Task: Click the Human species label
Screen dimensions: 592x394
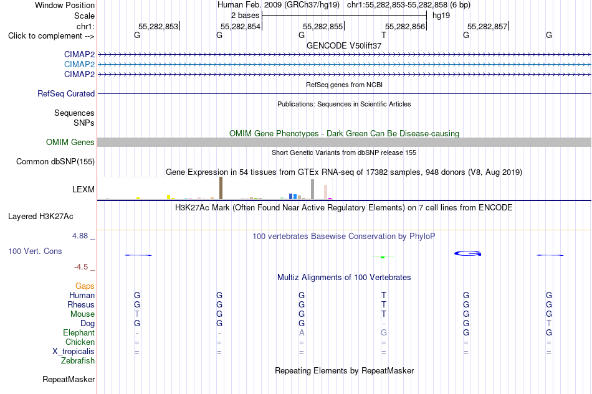Action: 82,295
